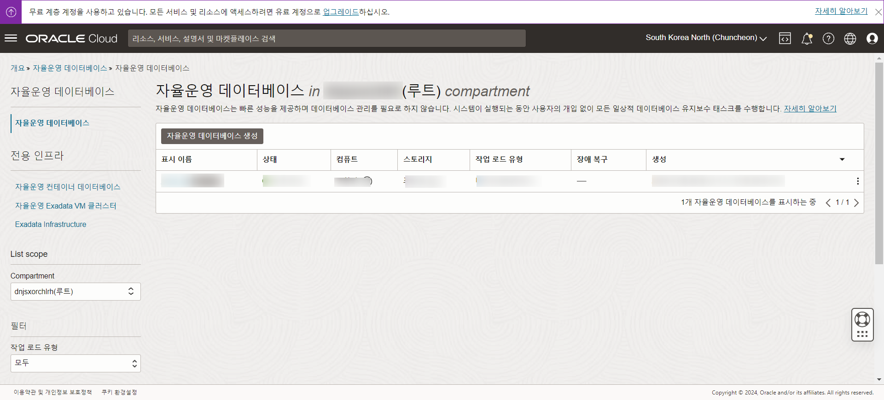Follow the 업그레이드 link in banner

tap(341, 12)
